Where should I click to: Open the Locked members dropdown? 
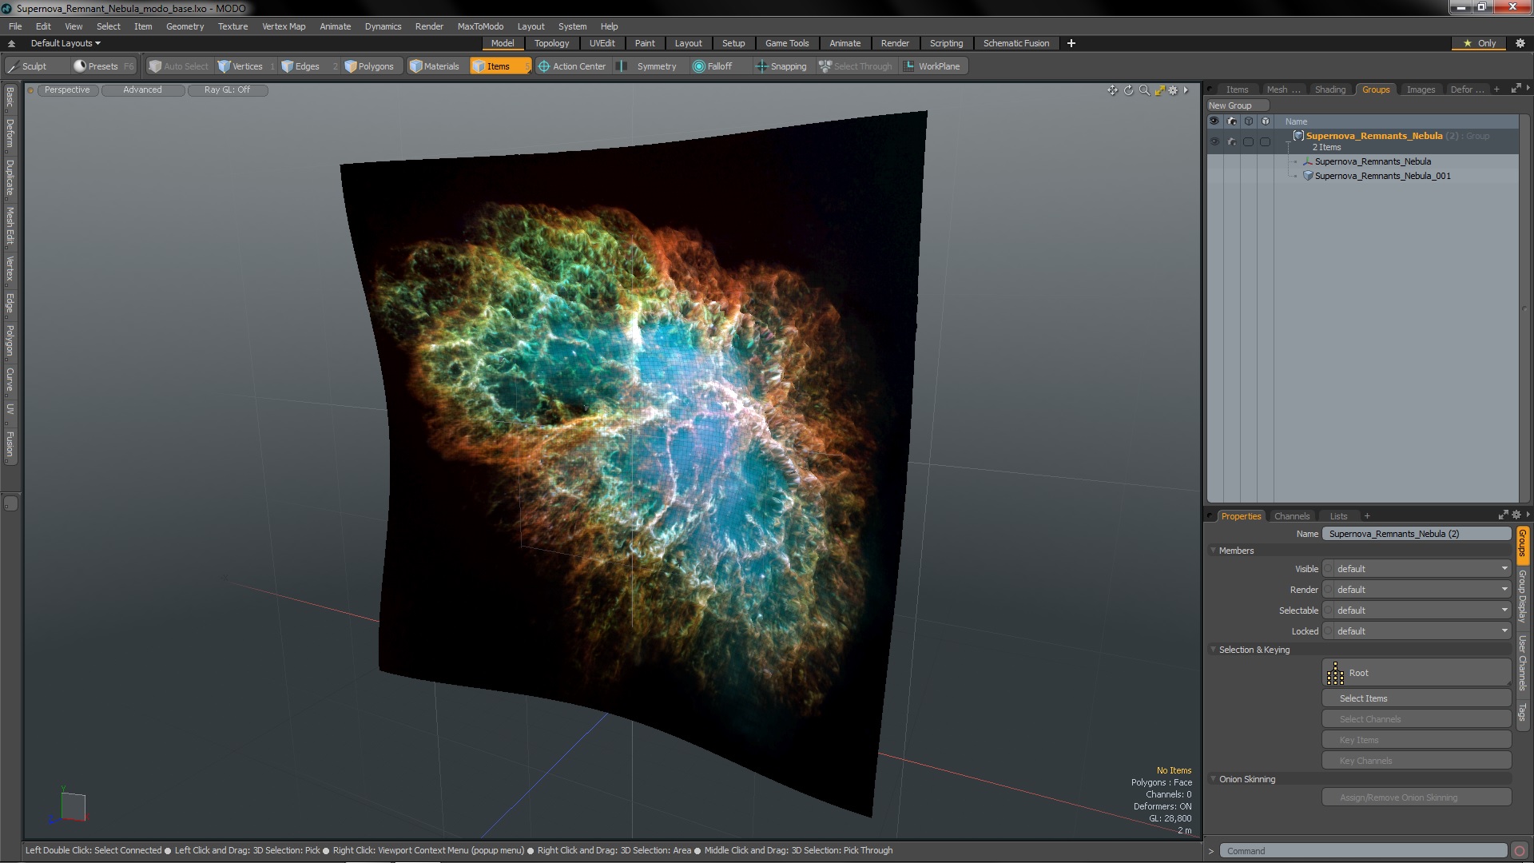pyautogui.click(x=1417, y=631)
